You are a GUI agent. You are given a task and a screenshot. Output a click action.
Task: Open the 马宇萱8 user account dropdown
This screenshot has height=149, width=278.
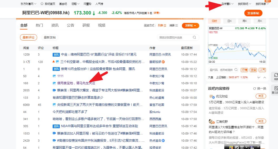click(227, 4)
